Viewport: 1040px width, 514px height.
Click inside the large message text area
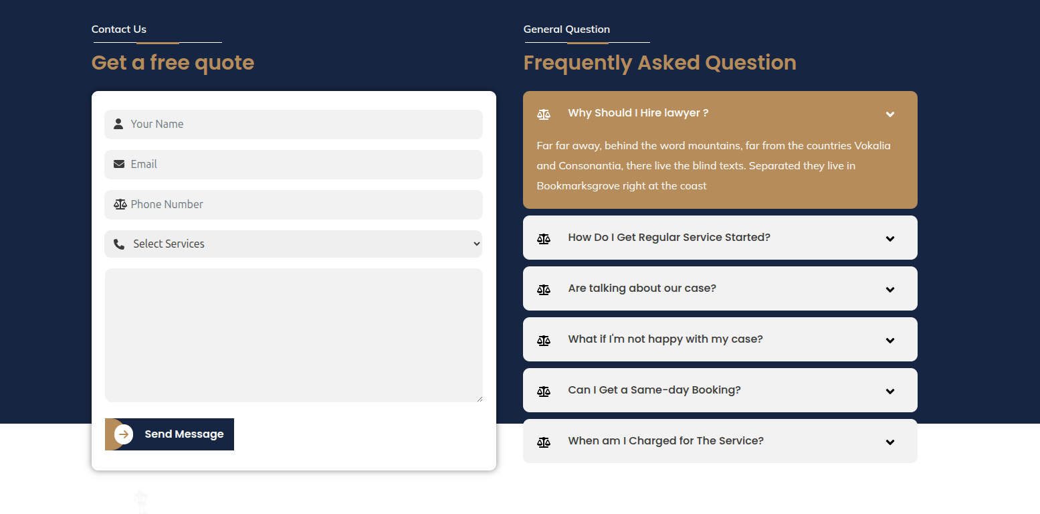[x=294, y=335]
